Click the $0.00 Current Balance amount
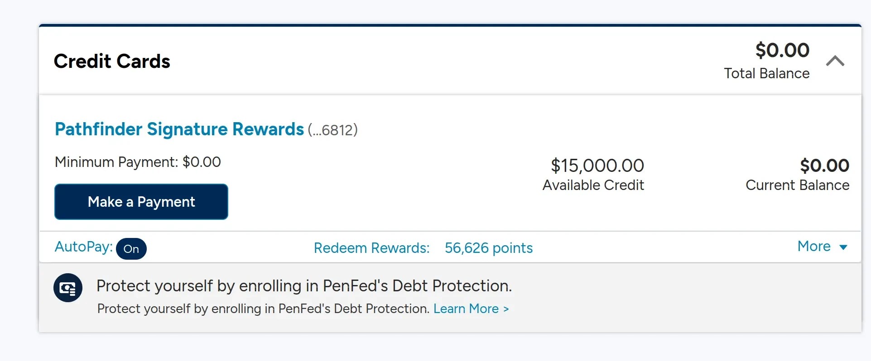The height and width of the screenshot is (361, 871). coord(824,166)
